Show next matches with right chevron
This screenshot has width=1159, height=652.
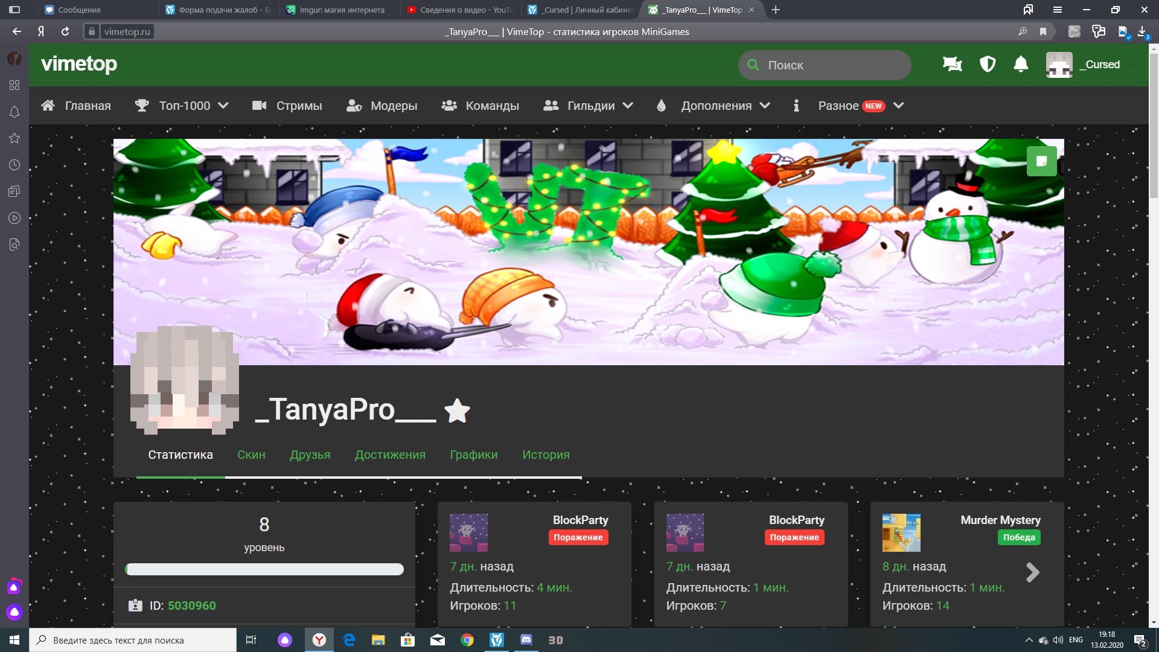tap(1033, 572)
